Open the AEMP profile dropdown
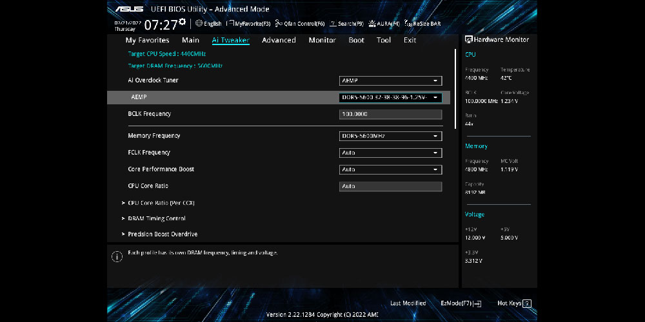This screenshot has height=322, width=645. click(x=390, y=98)
